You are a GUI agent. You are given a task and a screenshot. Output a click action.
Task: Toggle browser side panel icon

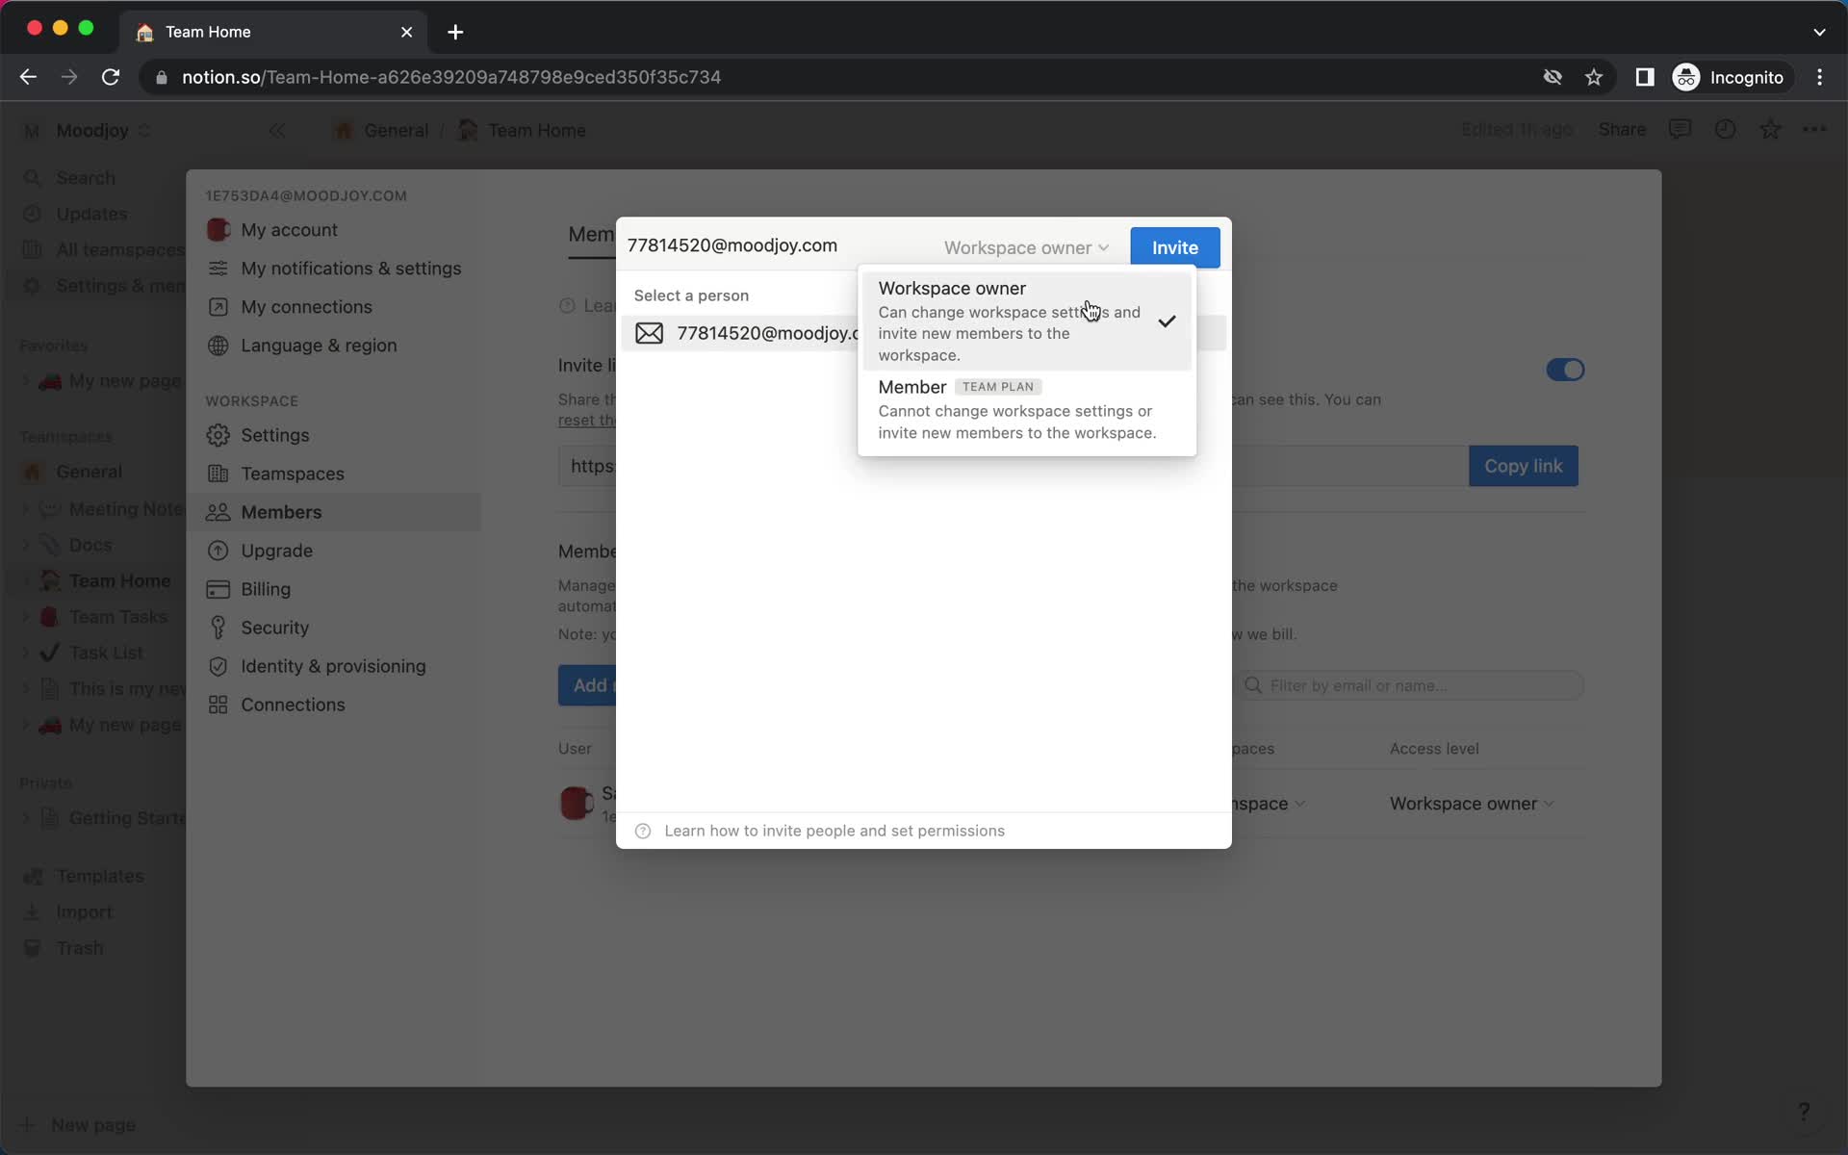(x=1644, y=77)
